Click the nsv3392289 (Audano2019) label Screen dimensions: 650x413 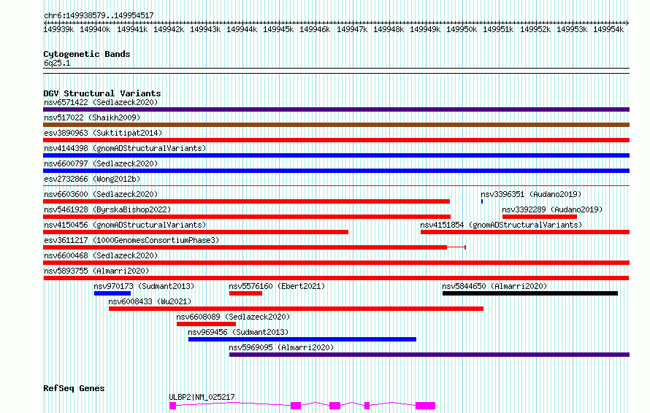click(552, 209)
